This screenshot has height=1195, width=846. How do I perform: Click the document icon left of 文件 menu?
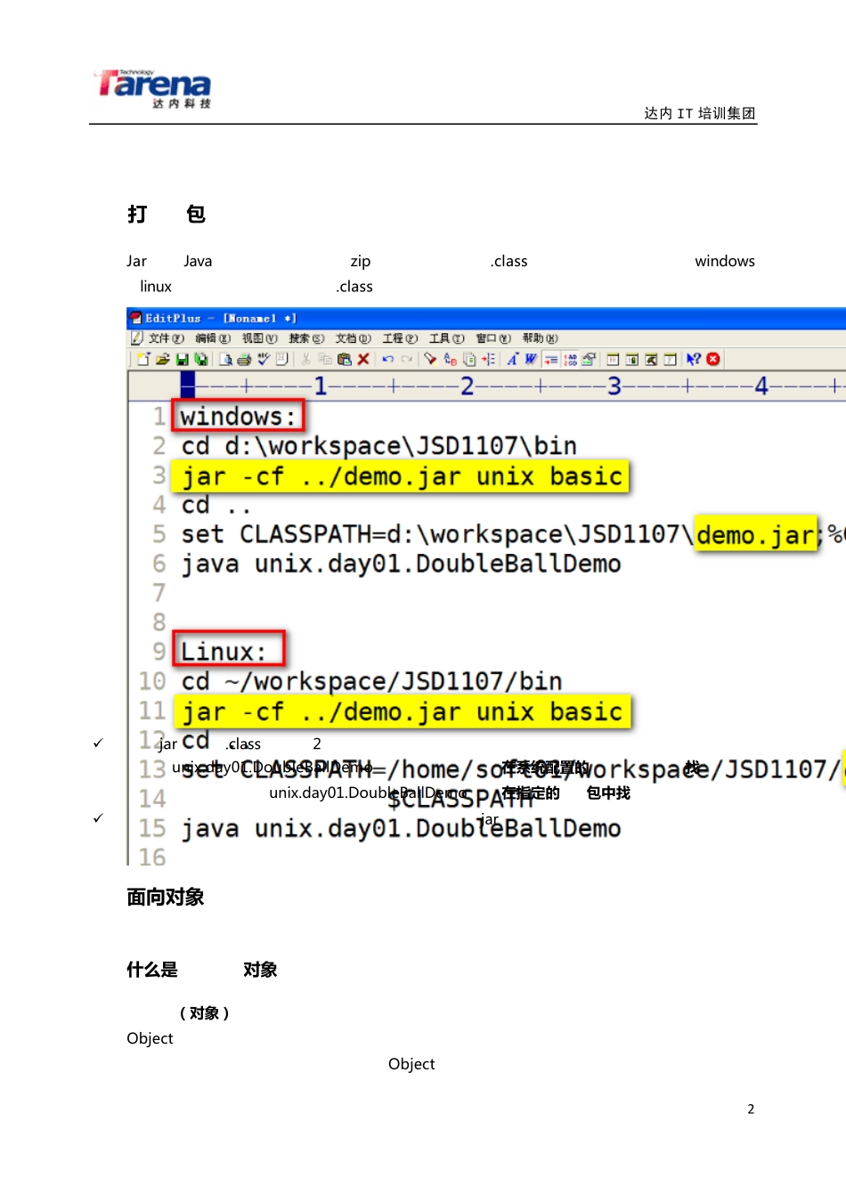[136, 338]
